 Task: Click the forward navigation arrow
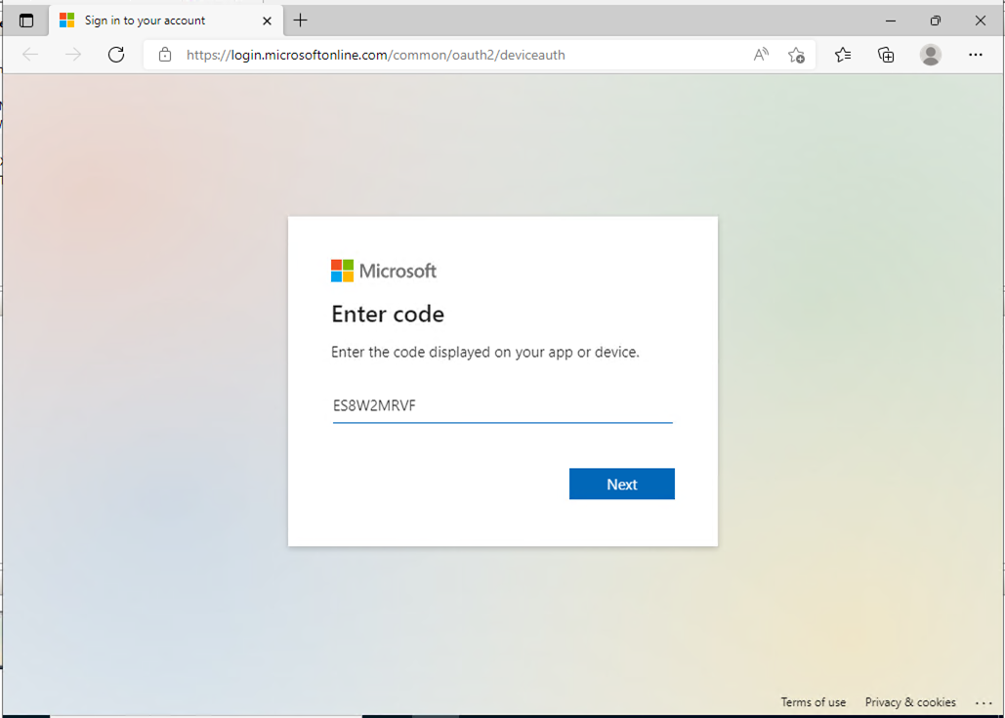click(73, 55)
